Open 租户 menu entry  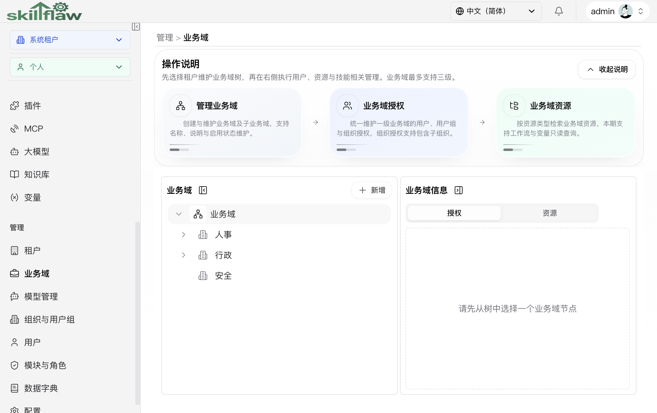pyautogui.click(x=32, y=251)
